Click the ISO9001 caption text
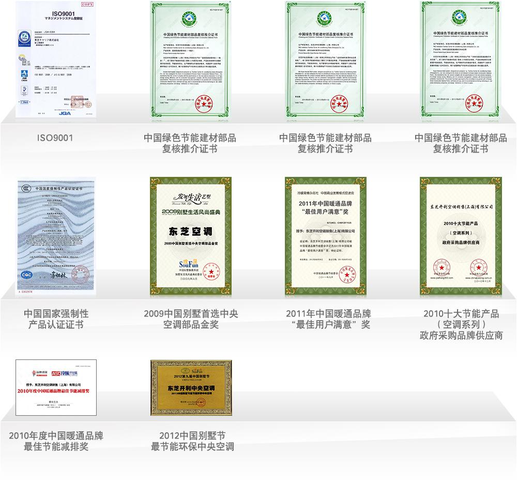Viewport: 517px width, 483px height. 55,138
